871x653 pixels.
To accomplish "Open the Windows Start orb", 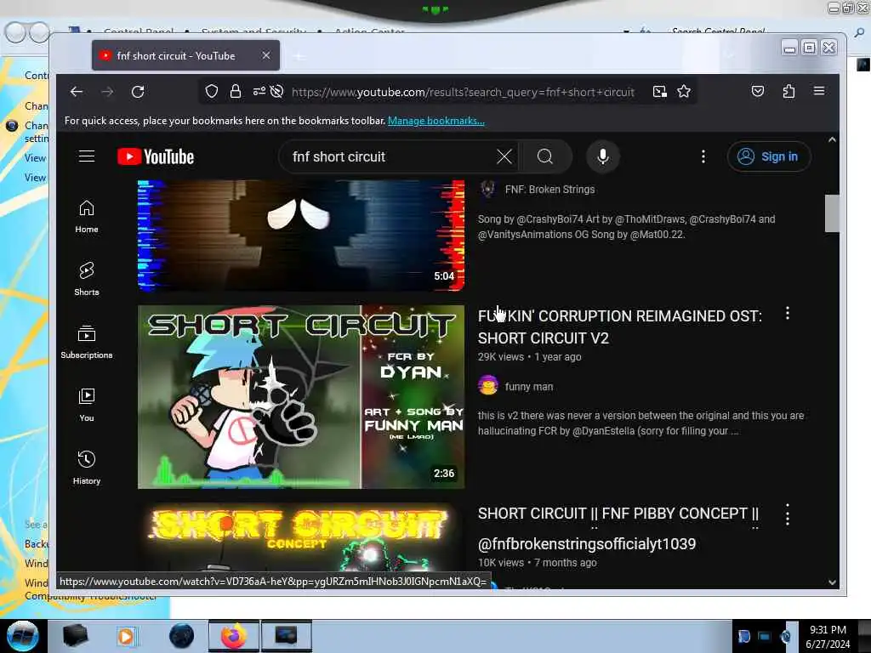I will 22,636.
